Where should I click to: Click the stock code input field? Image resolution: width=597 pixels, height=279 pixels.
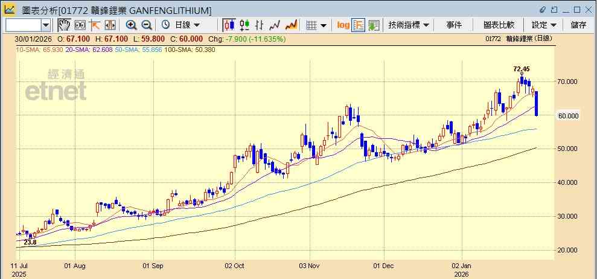[23, 25]
